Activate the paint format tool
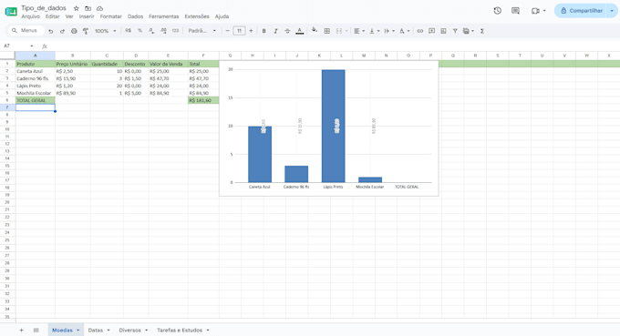The image size is (620, 336). click(86, 31)
